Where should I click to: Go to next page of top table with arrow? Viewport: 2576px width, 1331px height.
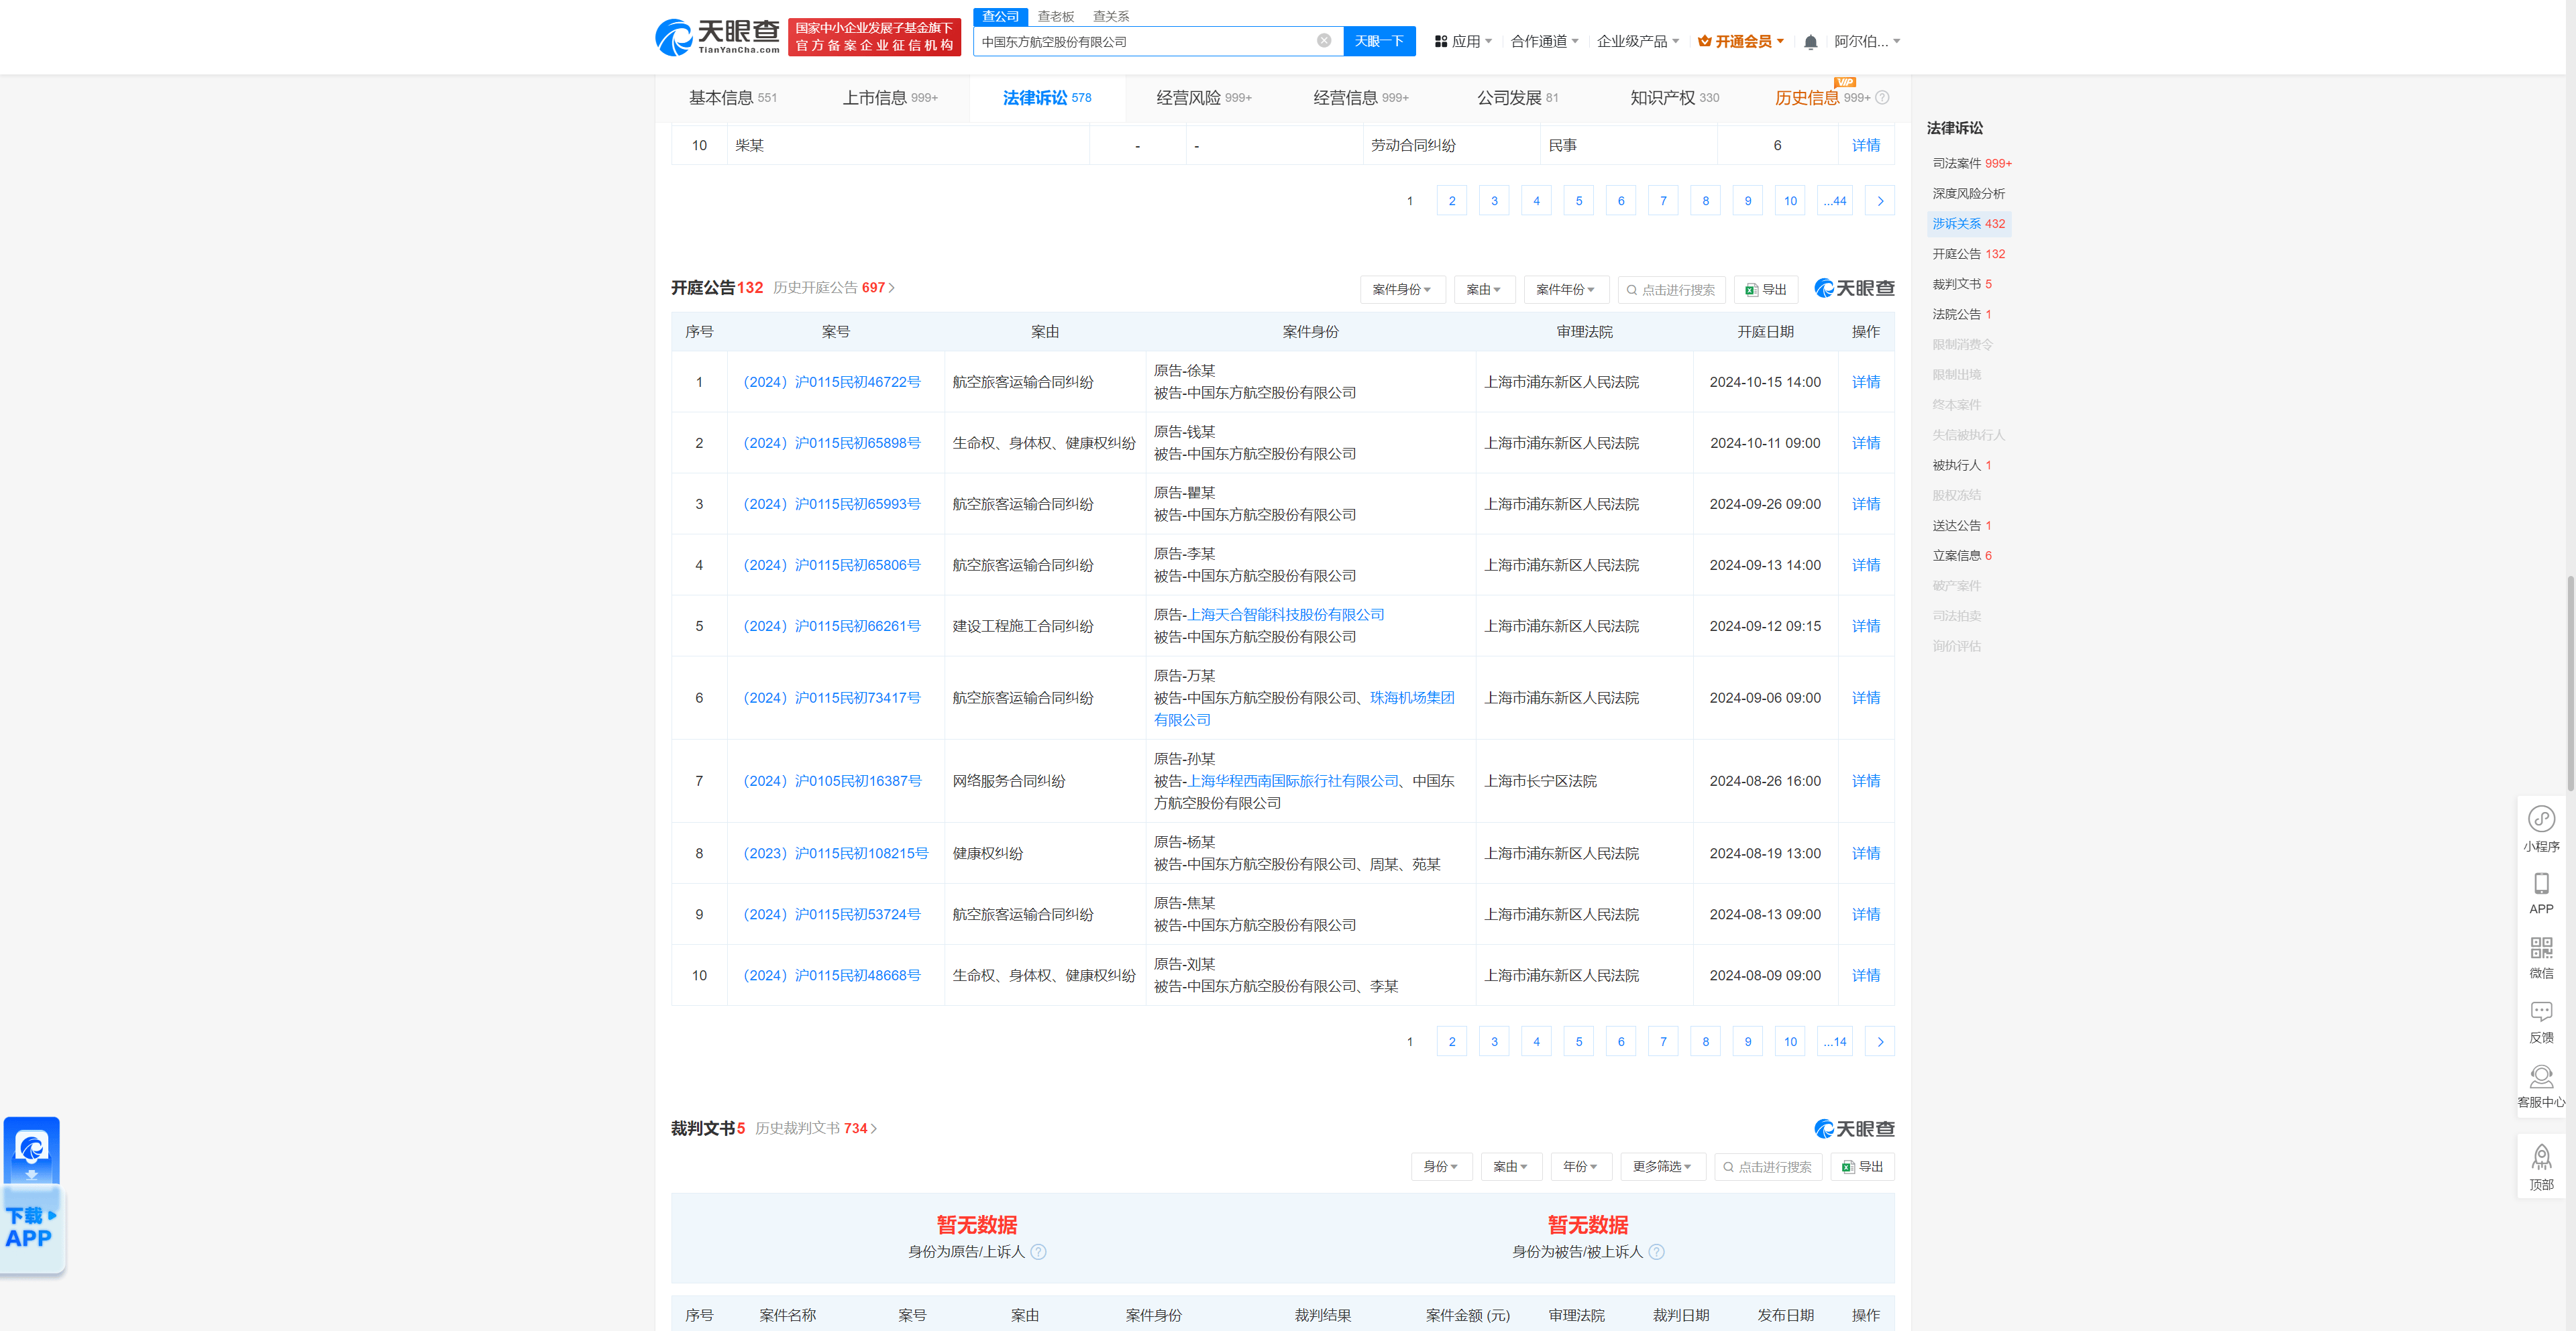tap(1880, 201)
